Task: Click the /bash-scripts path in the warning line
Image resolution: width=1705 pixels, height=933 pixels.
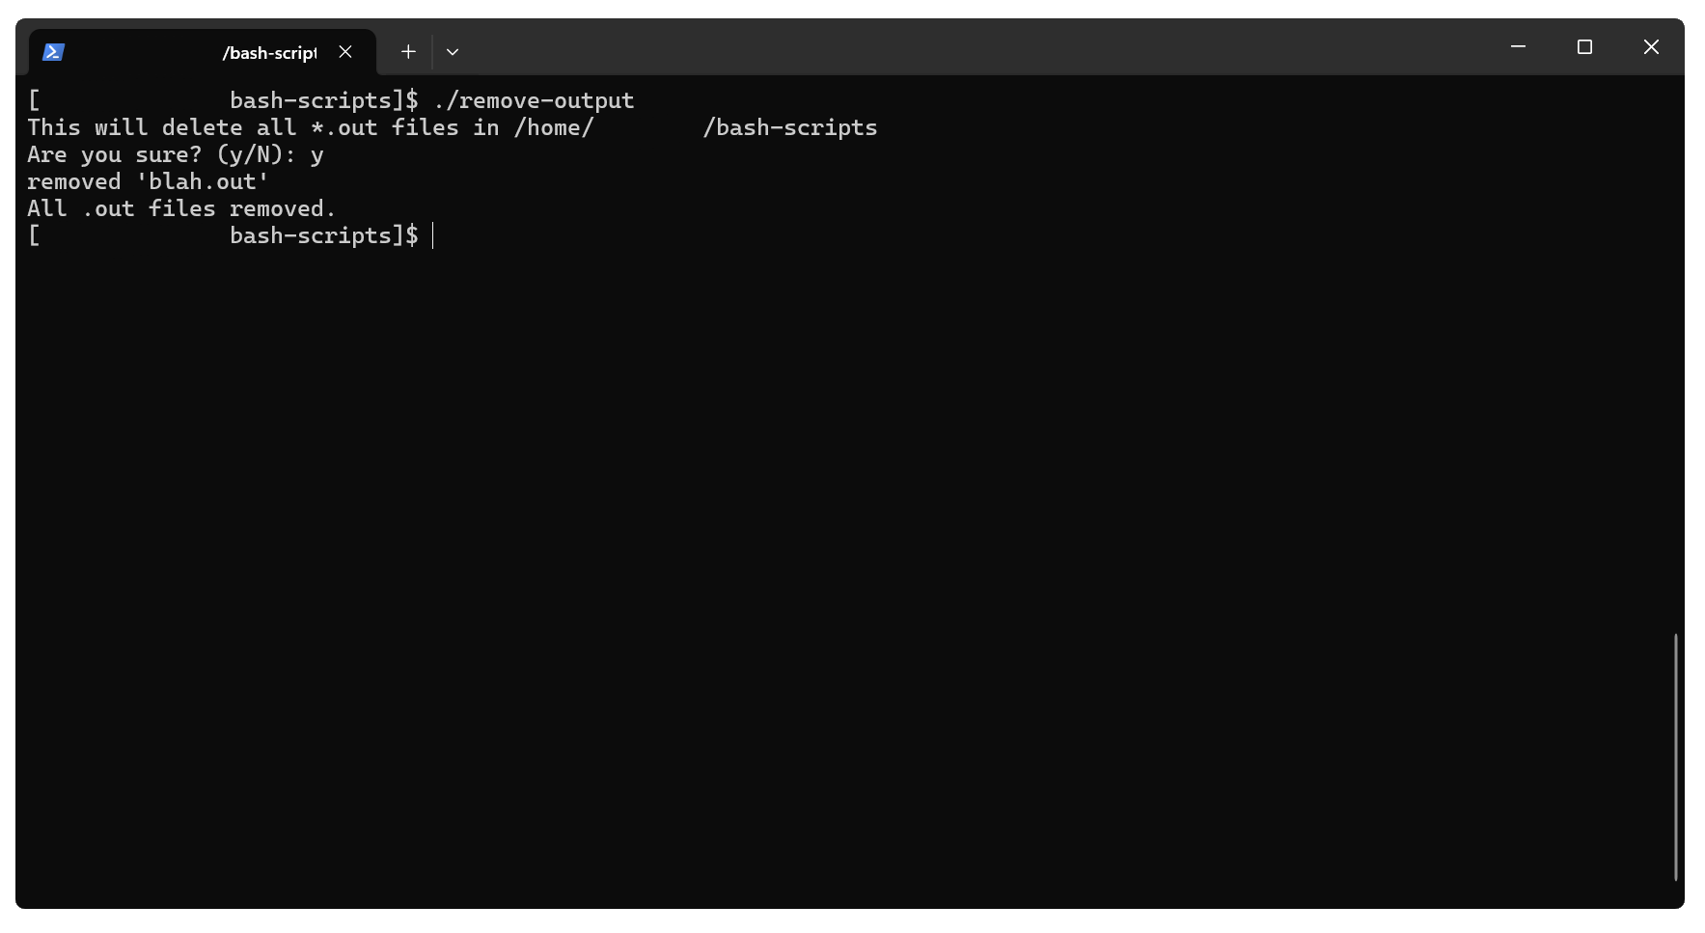Action: point(789,127)
